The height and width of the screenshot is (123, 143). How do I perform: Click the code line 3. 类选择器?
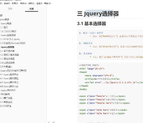[86, 54]
